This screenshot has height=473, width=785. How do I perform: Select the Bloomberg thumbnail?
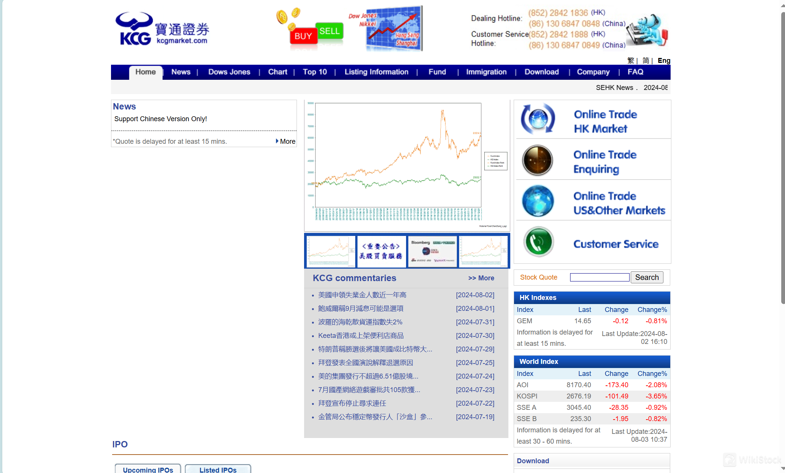(x=432, y=251)
